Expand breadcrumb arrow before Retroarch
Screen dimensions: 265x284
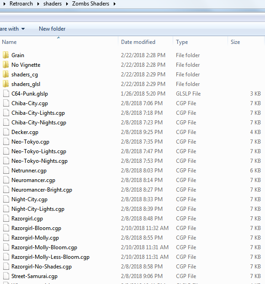[x=5, y=4]
